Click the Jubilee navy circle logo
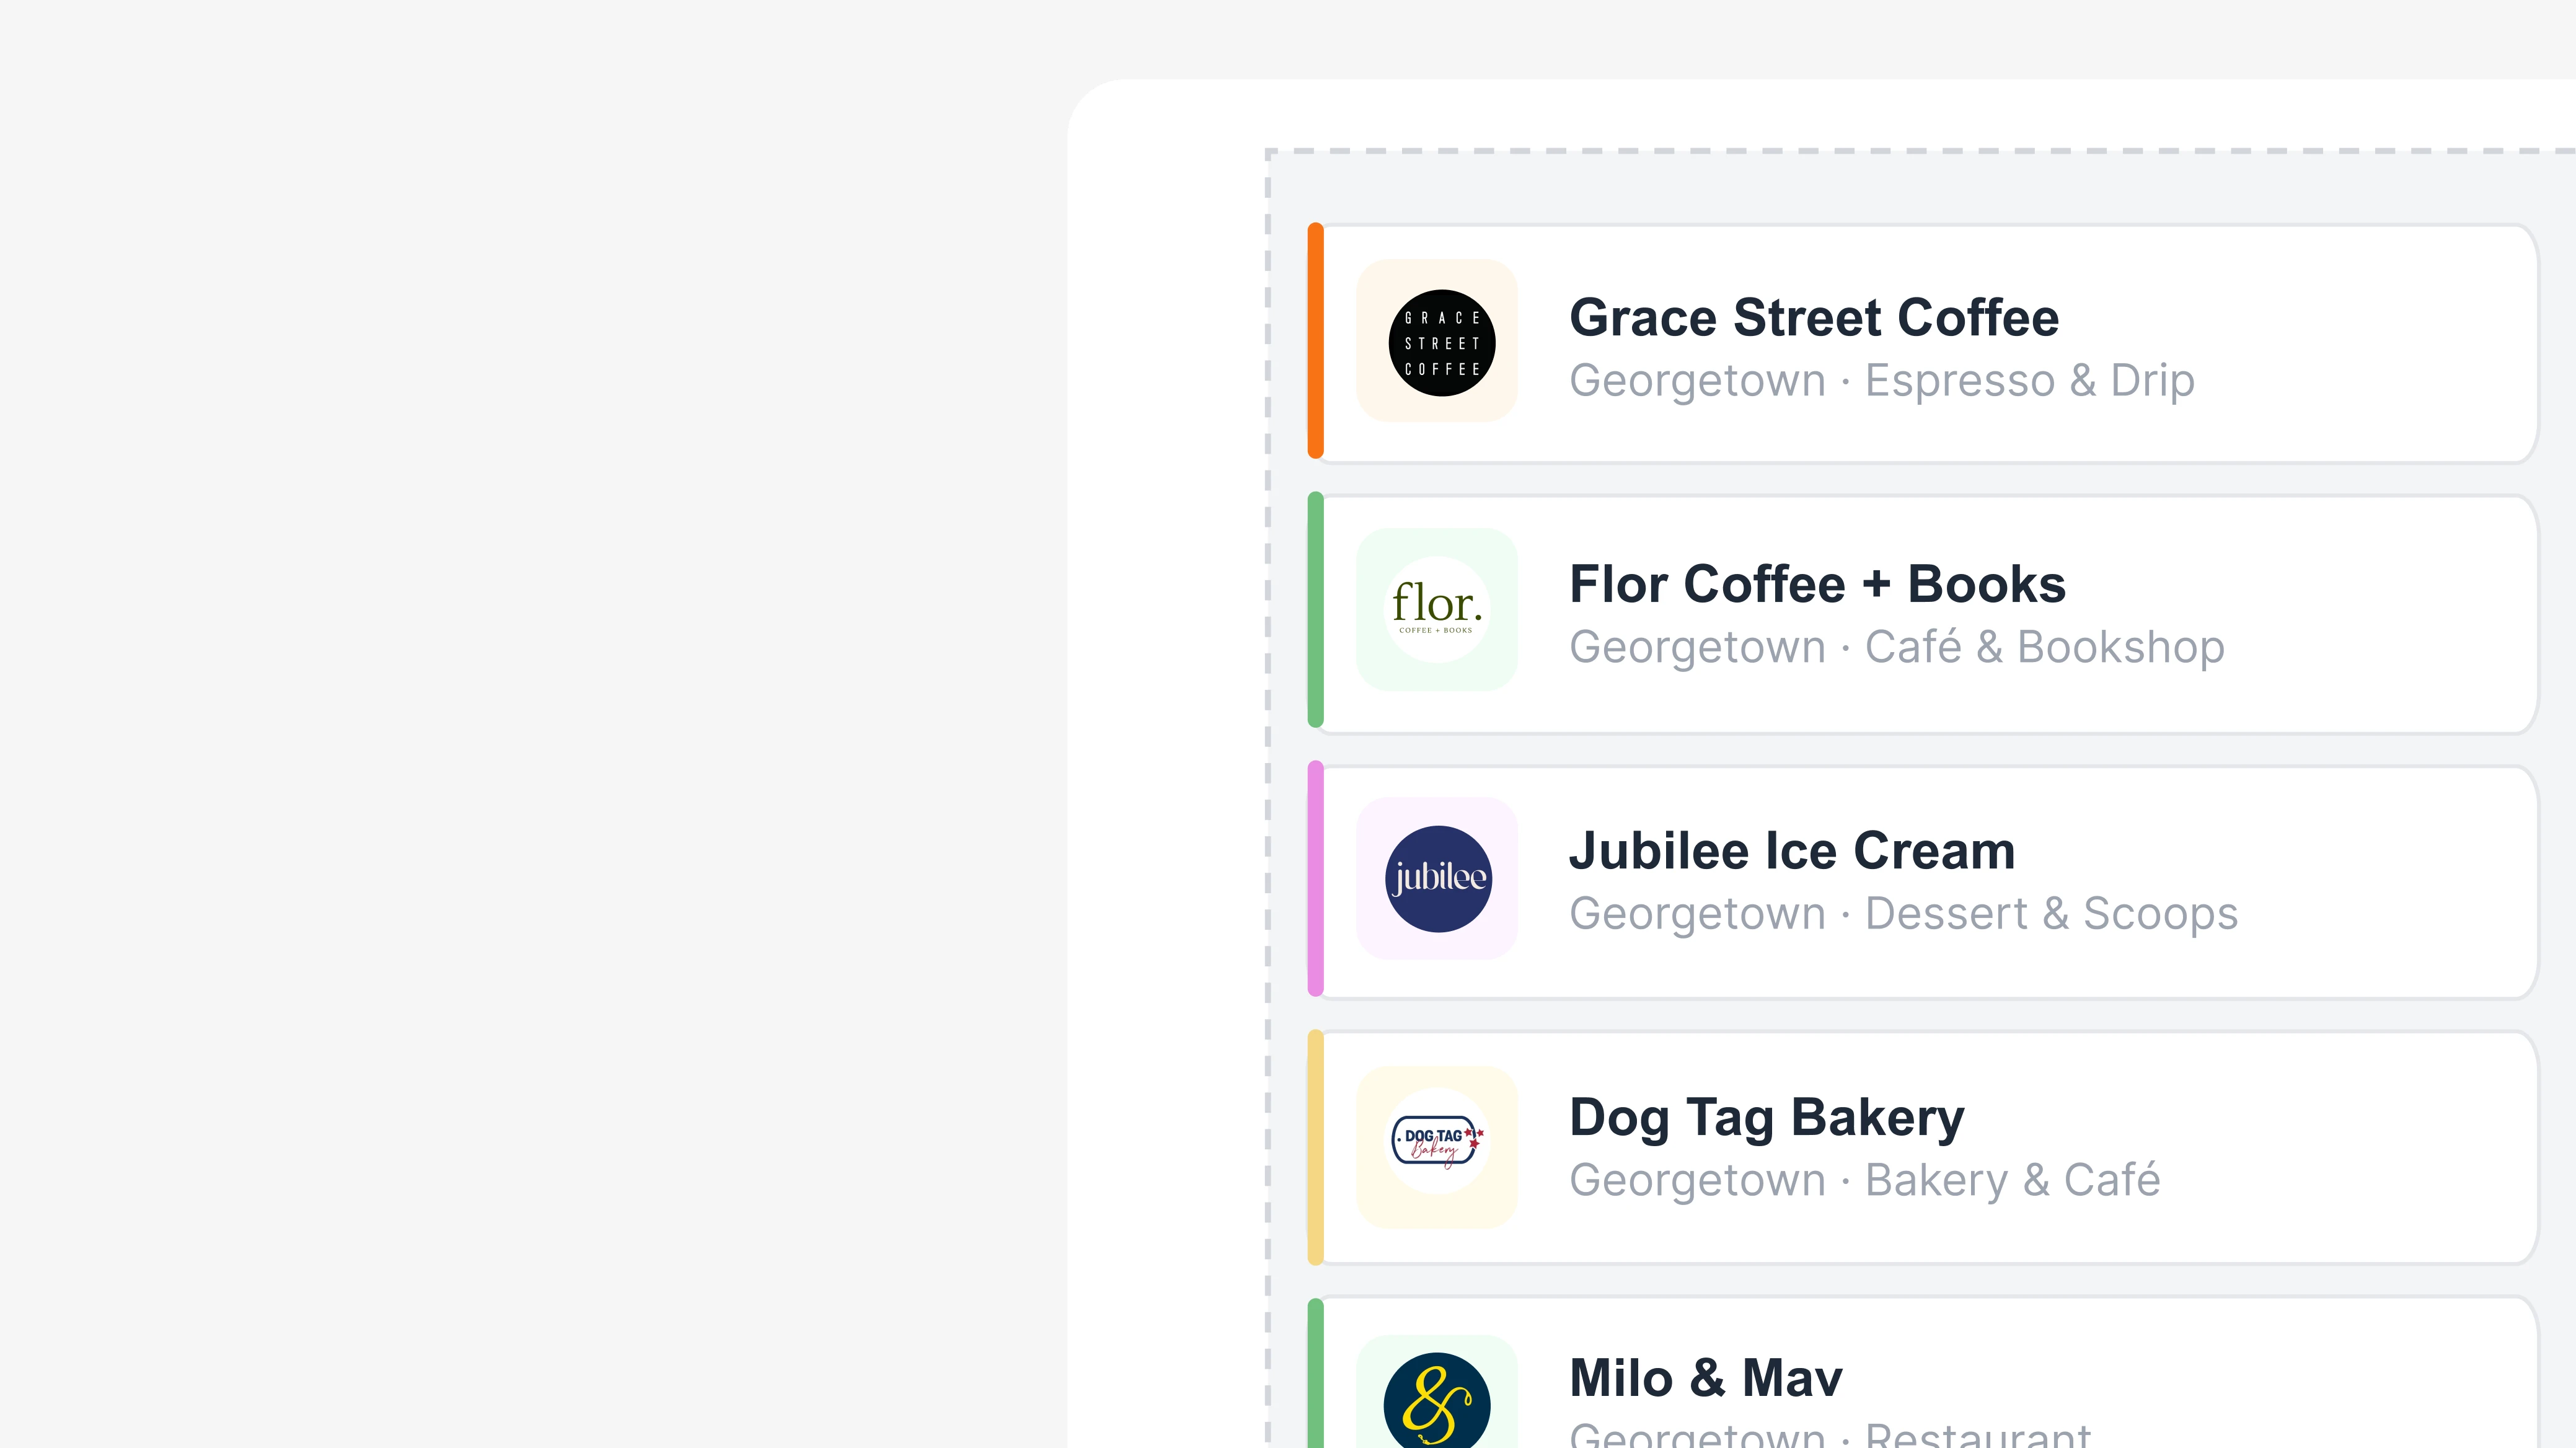 tap(1438, 879)
